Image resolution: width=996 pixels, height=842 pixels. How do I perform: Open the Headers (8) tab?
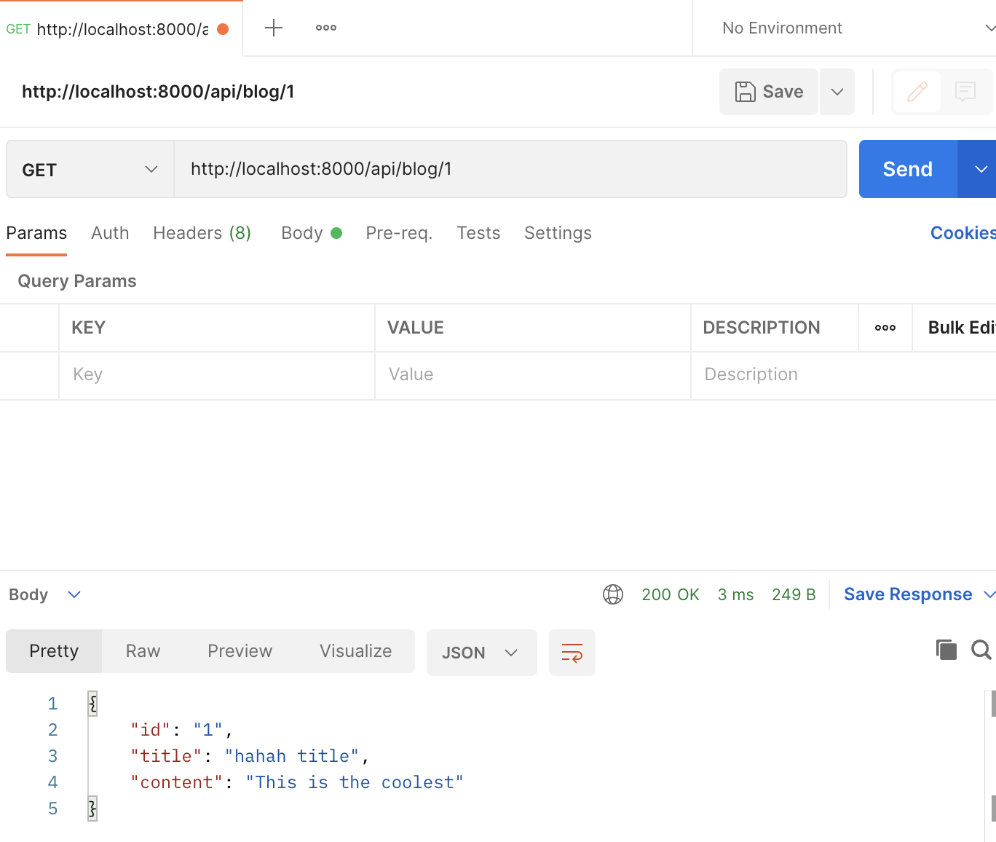tap(202, 233)
